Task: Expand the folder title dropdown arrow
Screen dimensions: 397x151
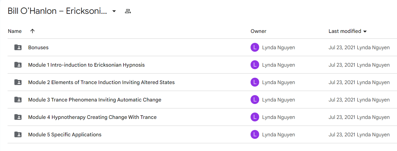Action: tap(114, 11)
